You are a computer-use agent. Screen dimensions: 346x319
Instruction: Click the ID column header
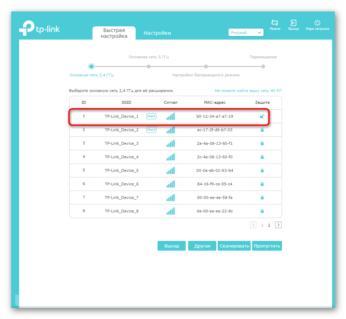tap(84, 102)
